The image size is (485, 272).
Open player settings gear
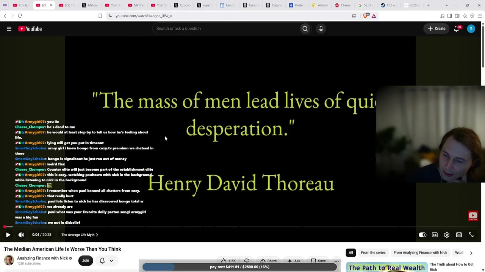[447, 235]
